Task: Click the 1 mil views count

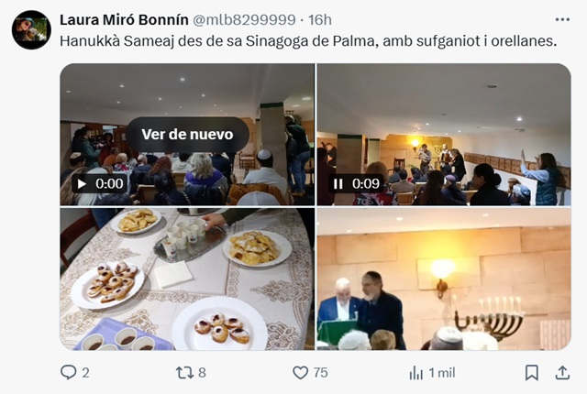Action: [x=442, y=372]
